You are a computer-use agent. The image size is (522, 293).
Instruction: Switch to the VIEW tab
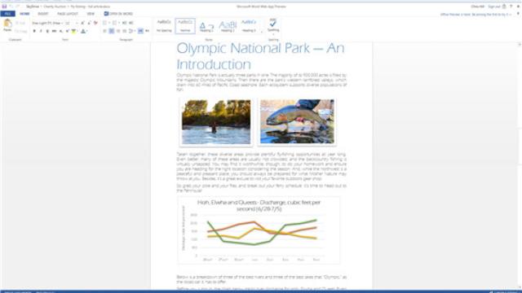[x=91, y=14]
